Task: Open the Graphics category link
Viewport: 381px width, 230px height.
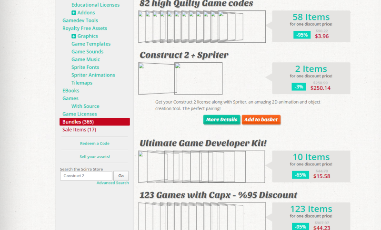Action: (x=88, y=36)
